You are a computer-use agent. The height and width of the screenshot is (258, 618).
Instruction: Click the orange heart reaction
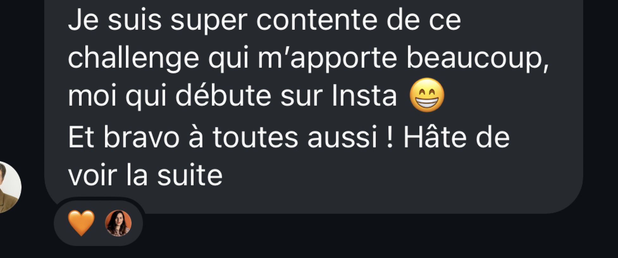tap(81, 223)
